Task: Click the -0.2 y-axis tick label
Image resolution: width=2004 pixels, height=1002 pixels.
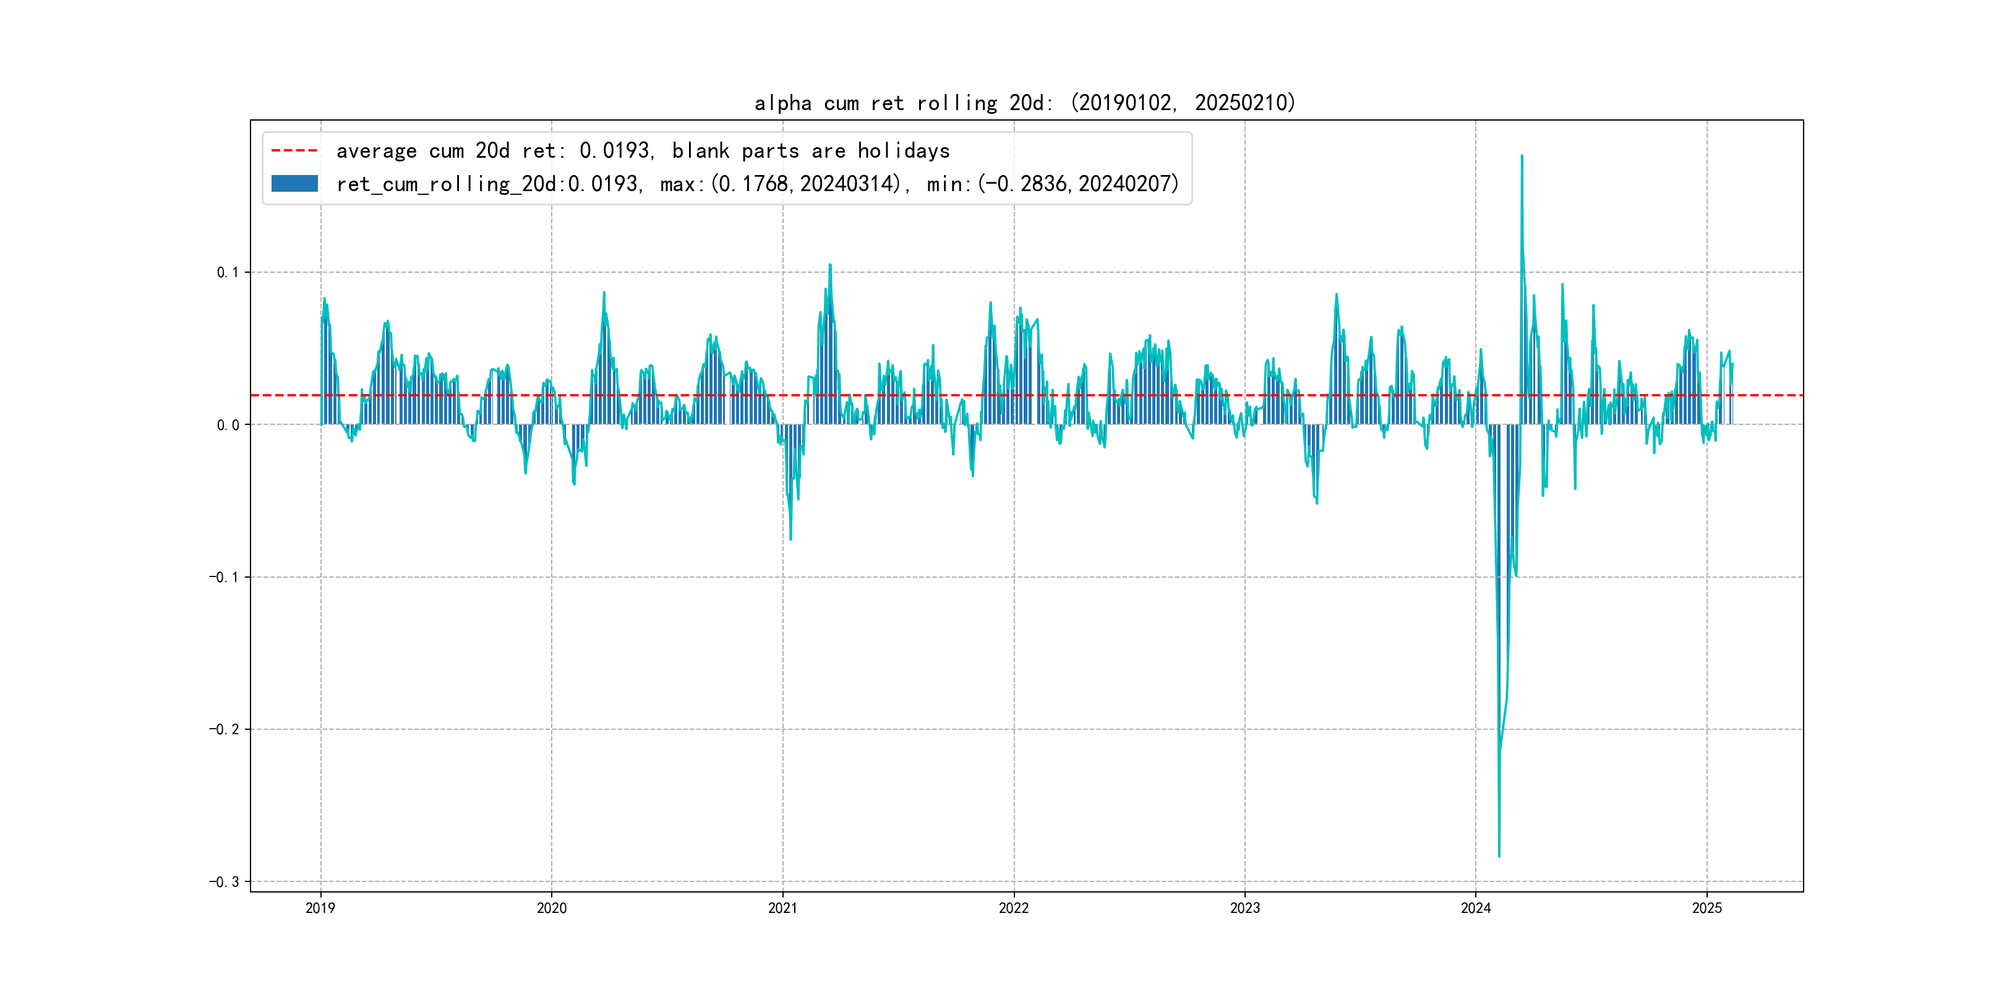Action: coord(223,729)
